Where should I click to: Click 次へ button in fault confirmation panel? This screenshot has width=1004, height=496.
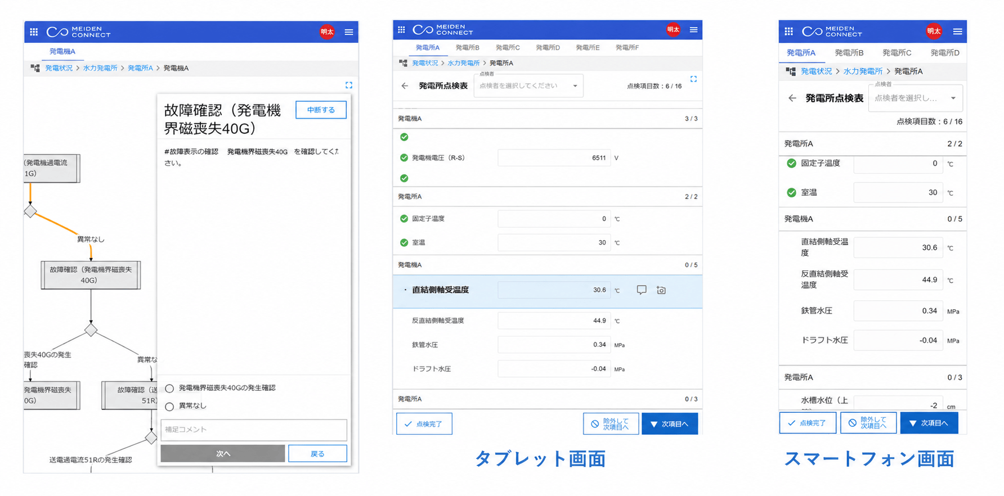(x=223, y=454)
